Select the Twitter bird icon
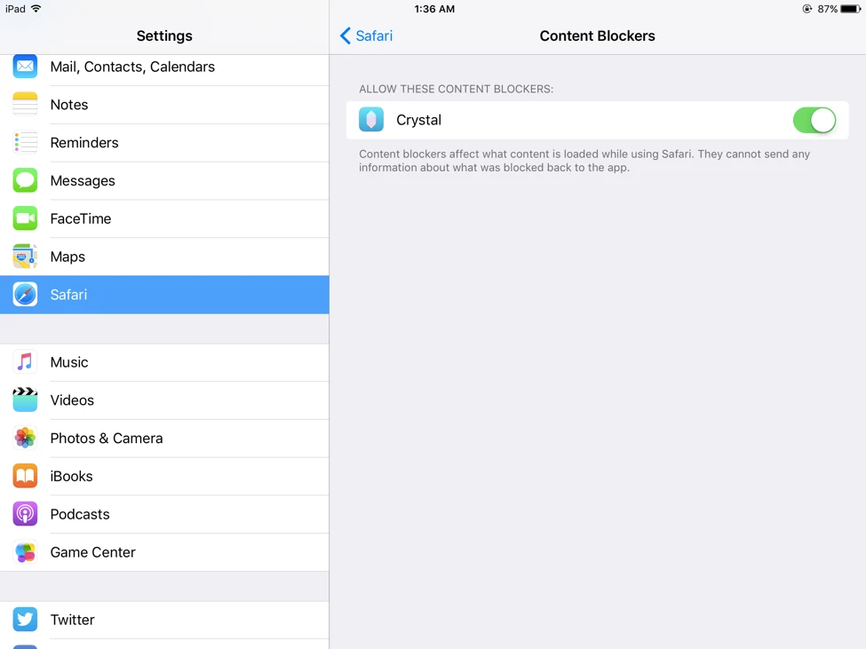This screenshot has height=649, width=866. point(24,620)
